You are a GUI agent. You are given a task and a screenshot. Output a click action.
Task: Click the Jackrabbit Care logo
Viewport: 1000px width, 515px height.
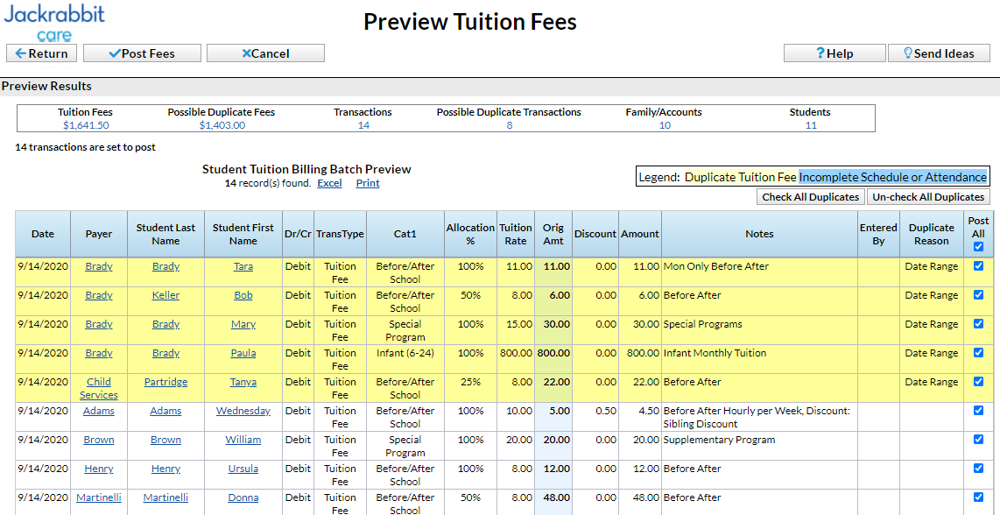tap(54, 23)
